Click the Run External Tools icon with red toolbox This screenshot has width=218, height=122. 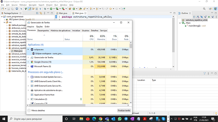tap(63, 9)
